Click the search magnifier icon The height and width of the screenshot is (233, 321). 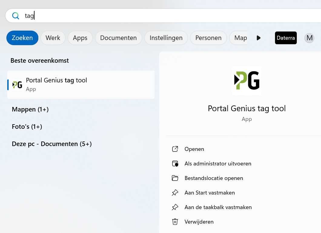coord(15,15)
